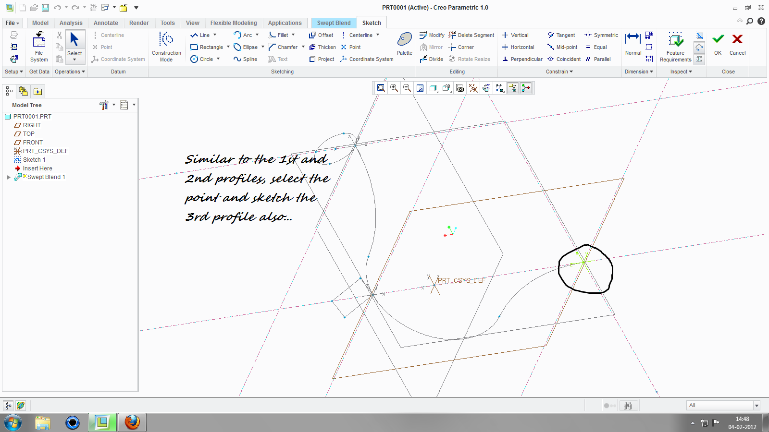Apply the Mid-point constraint

[562, 47]
